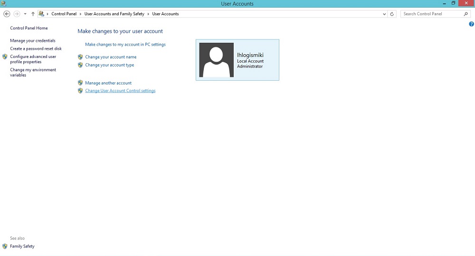
Task: Click the search magnifier icon
Action: pos(466,14)
